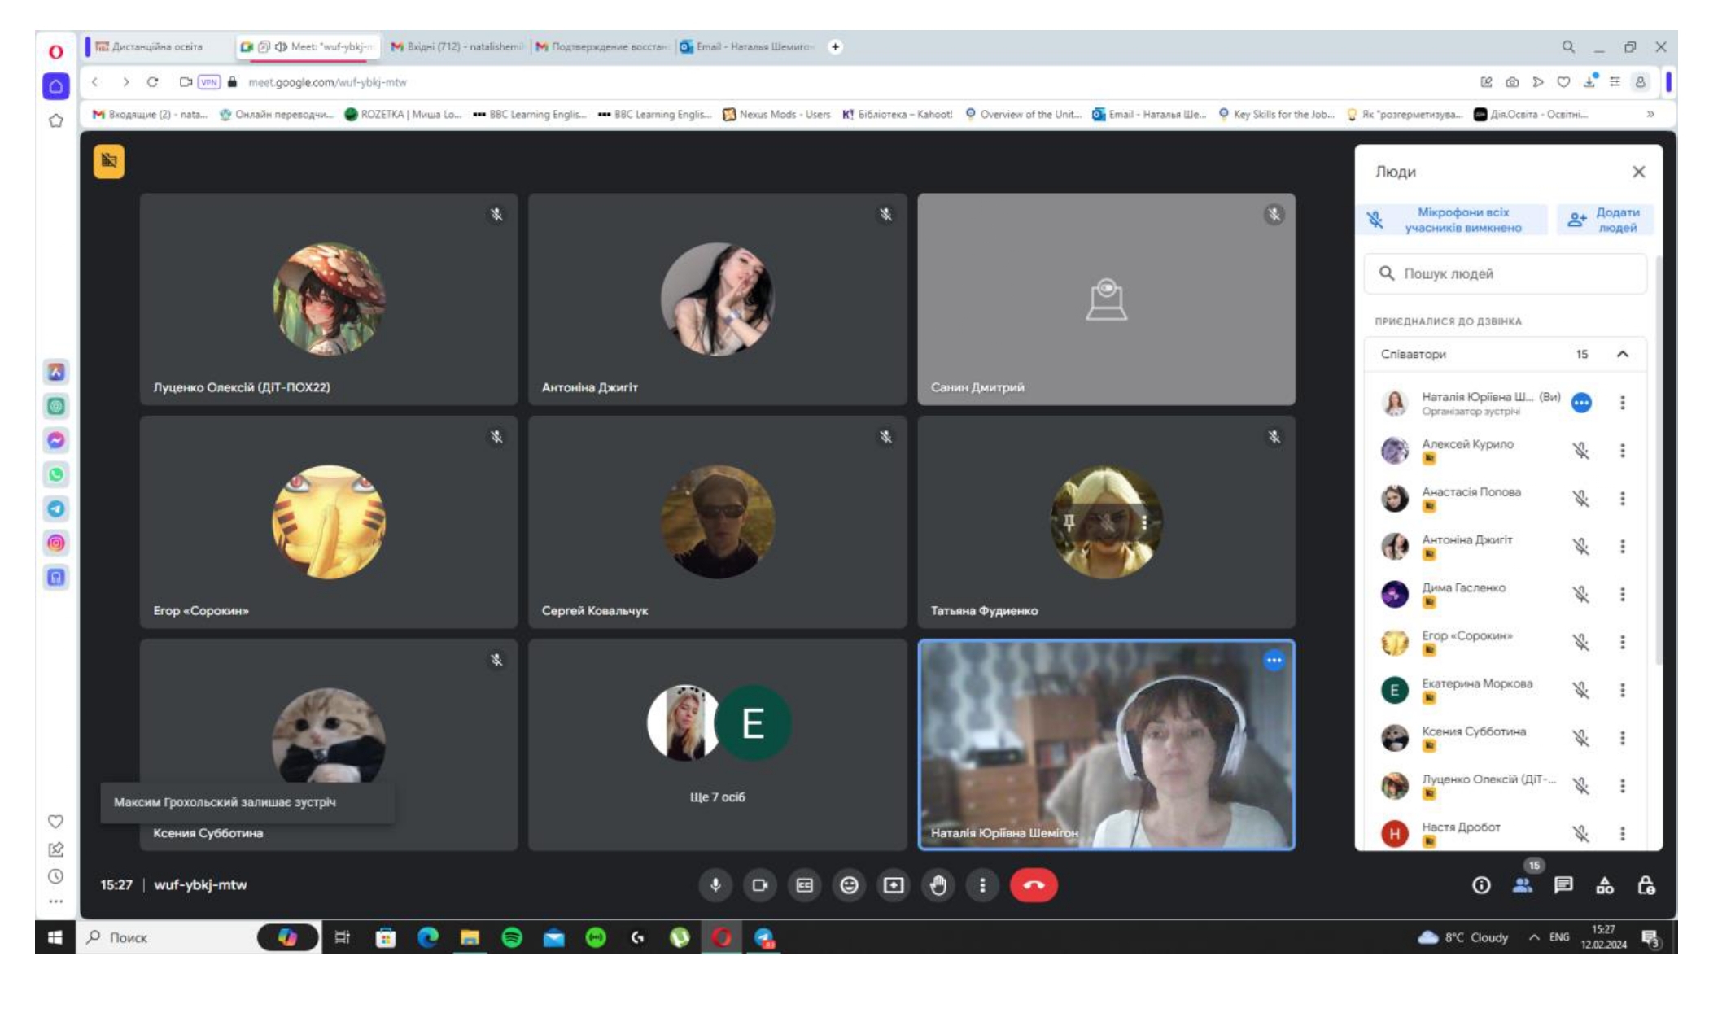
Task: Click muted mic icon for Ксения Субботина in list
Action: 1581,738
